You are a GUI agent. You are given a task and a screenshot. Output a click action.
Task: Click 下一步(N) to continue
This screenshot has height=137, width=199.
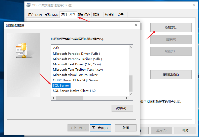pyautogui.click(x=101, y=128)
